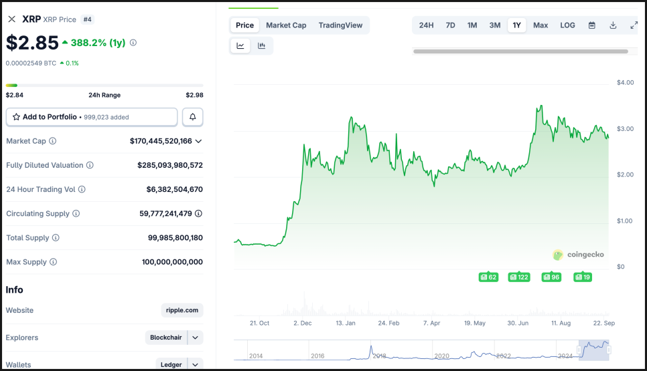647x371 pixels.
Task: Click the $170,445,520,166 market cap value
Action: click(x=161, y=141)
